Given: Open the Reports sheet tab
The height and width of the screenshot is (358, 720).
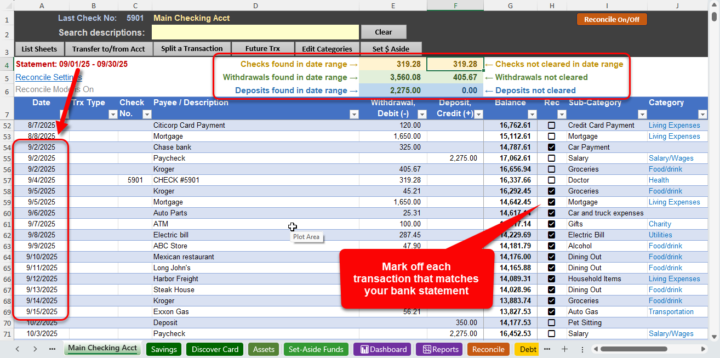Looking at the screenshot, I should coord(439,349).
